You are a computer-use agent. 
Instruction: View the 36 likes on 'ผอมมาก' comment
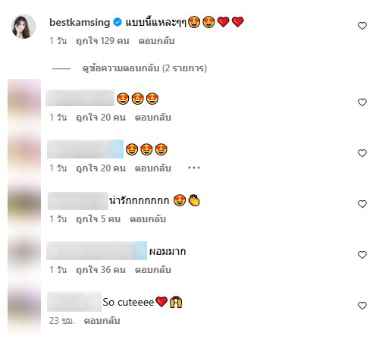[101, 270]
